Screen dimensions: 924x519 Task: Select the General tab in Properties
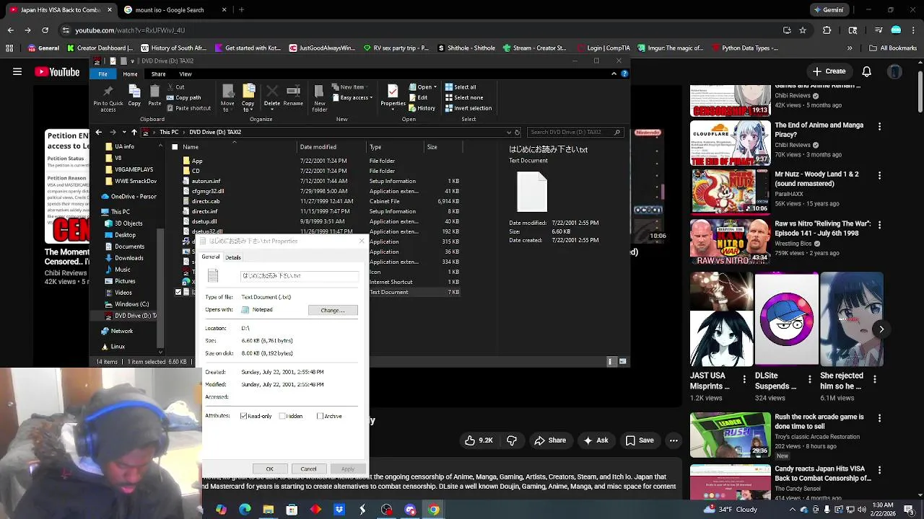coord(211,257)
